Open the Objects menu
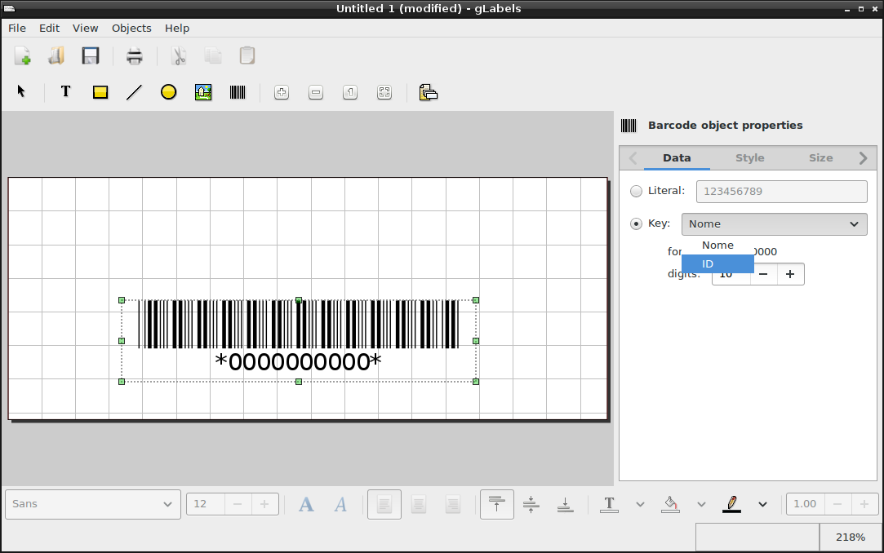Viewport: 884px width, 553px height. (131, 29)
